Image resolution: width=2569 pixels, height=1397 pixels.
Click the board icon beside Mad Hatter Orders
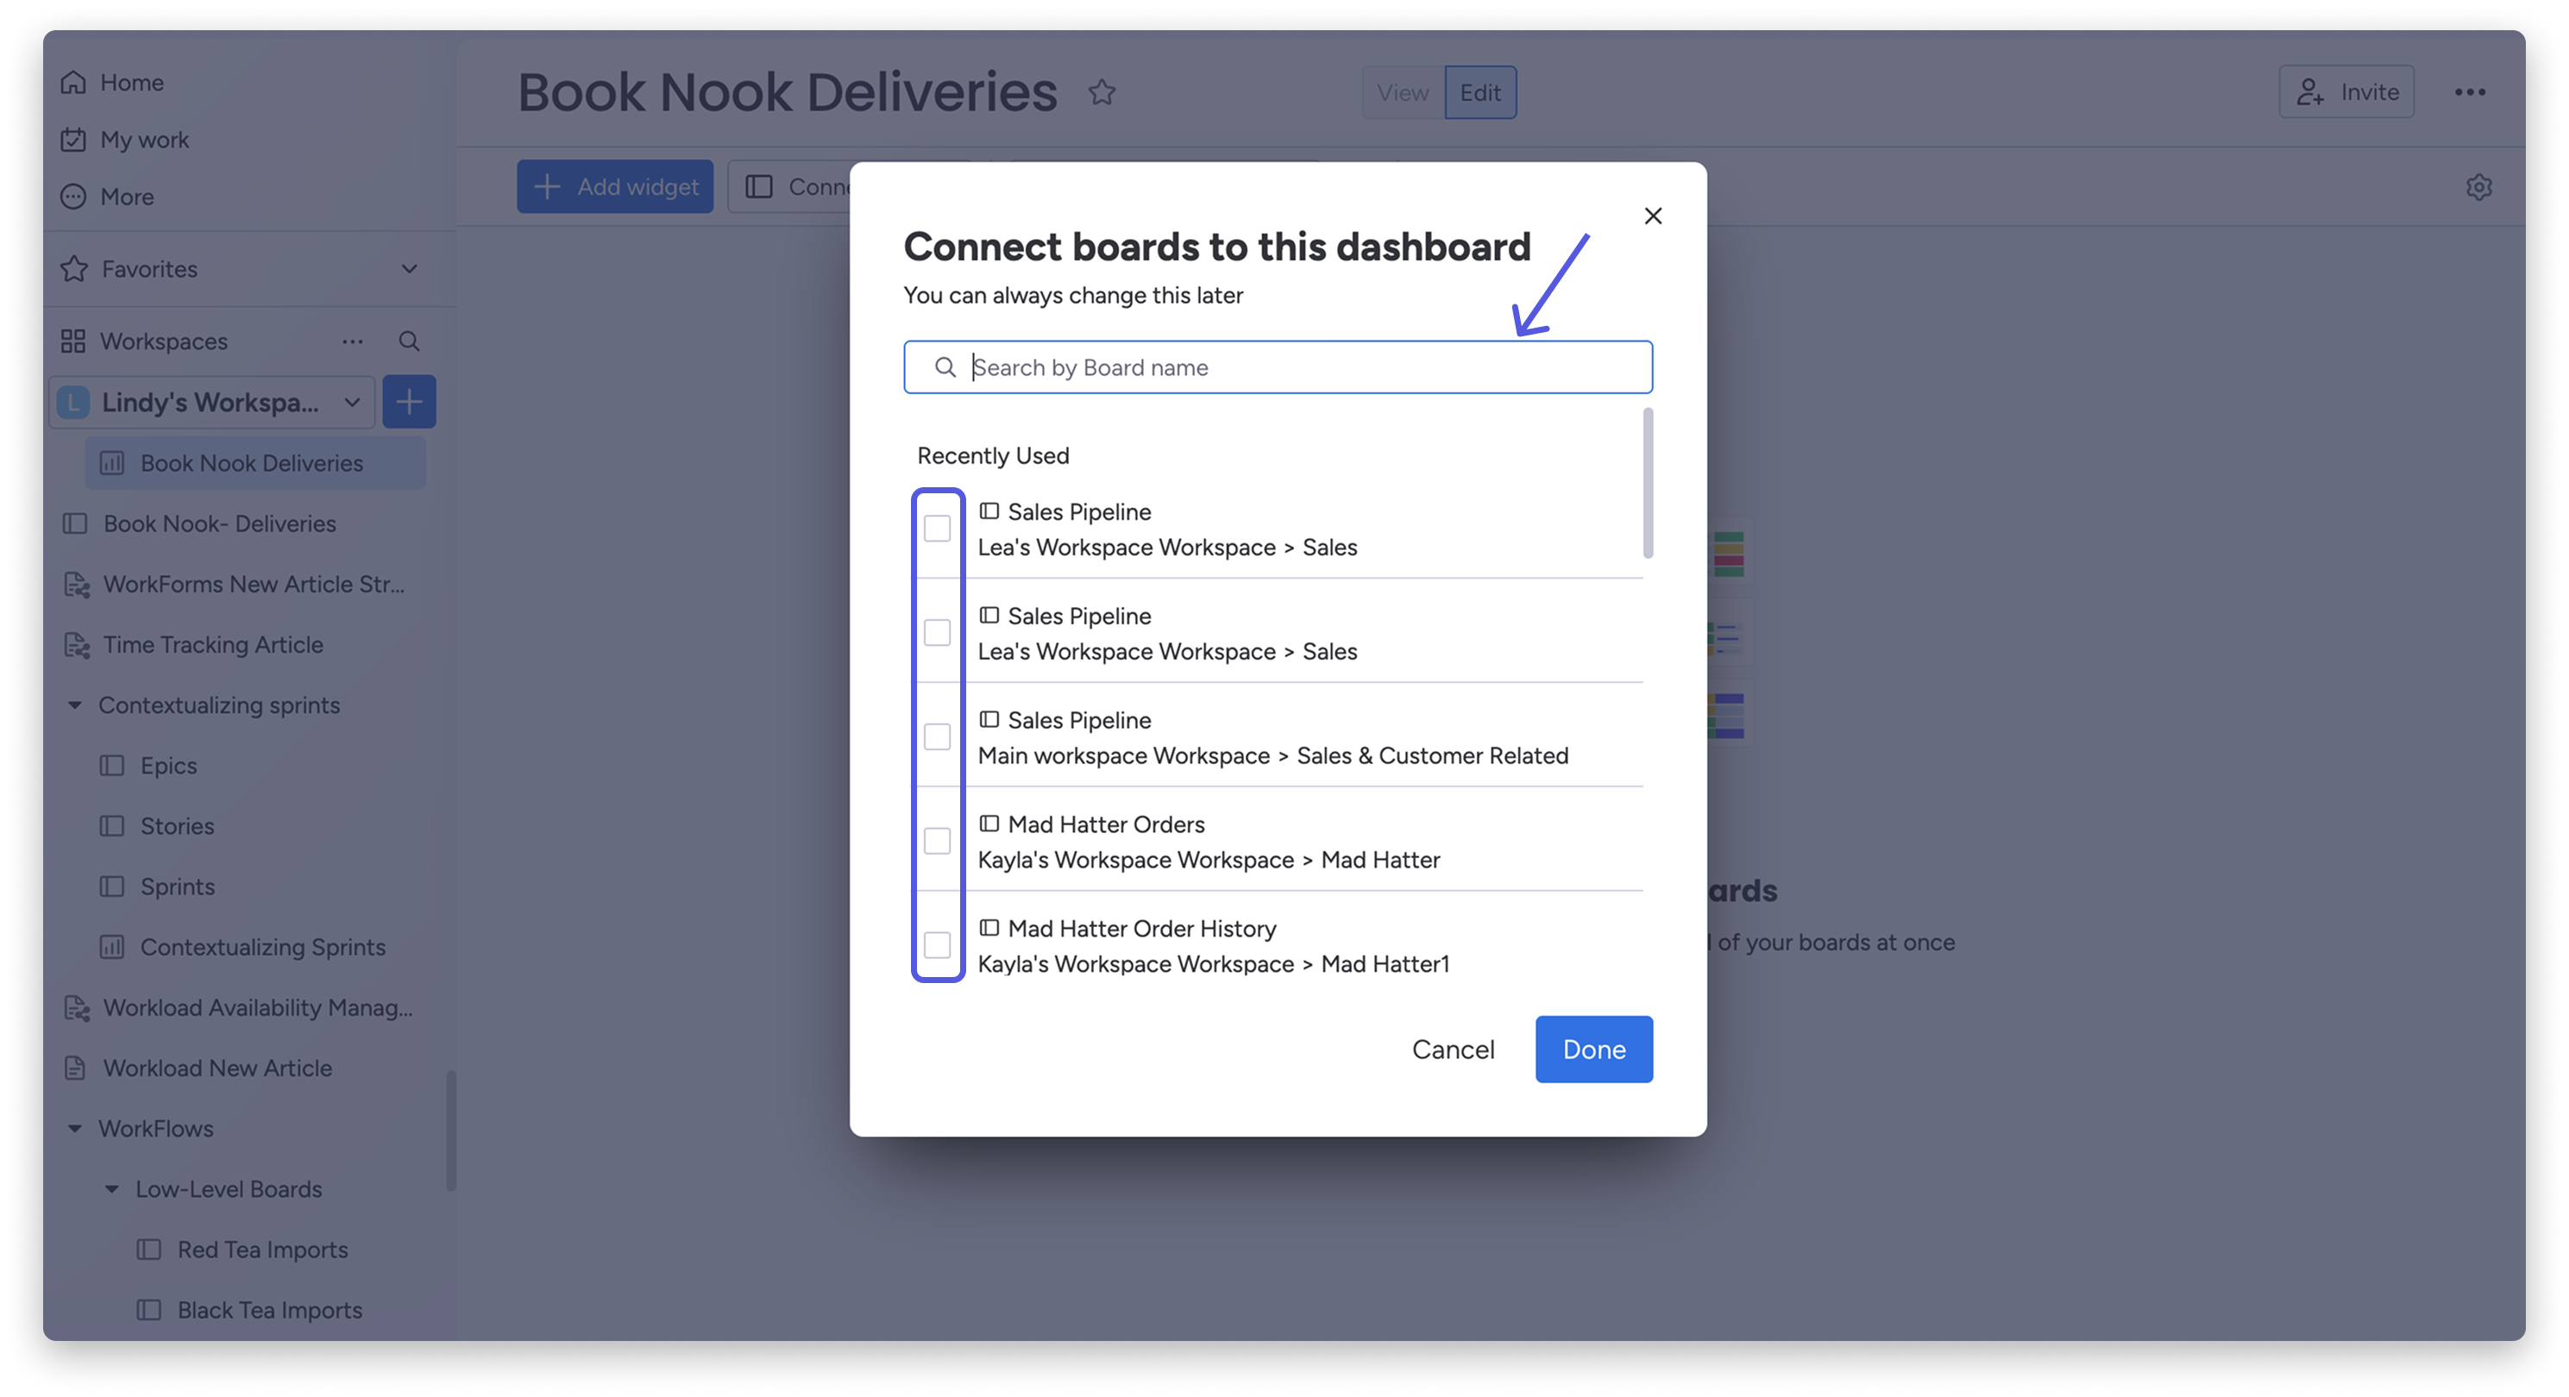point(989,824)
